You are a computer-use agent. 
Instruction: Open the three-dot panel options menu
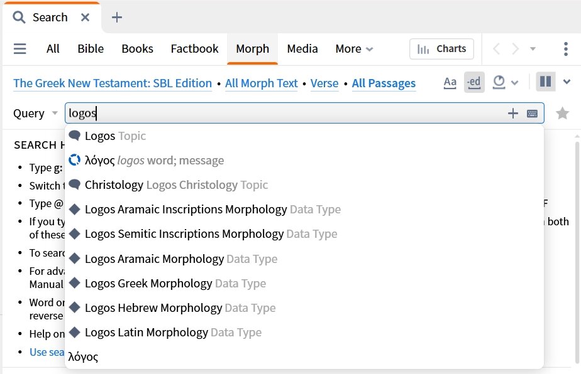566,49
